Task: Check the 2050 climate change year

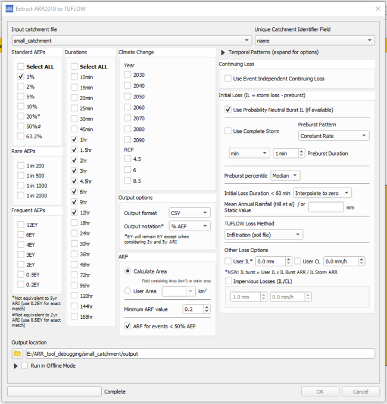Action: click(x=128, y=96)
